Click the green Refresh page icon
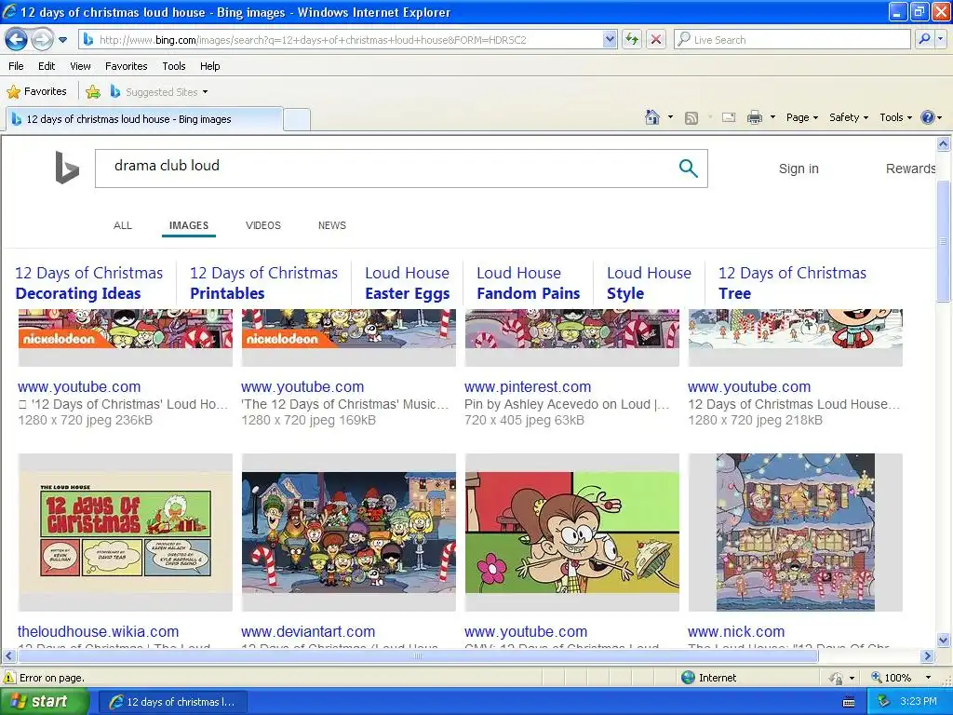The width and height of the screenshot is (953, 715). click(632, 40)
